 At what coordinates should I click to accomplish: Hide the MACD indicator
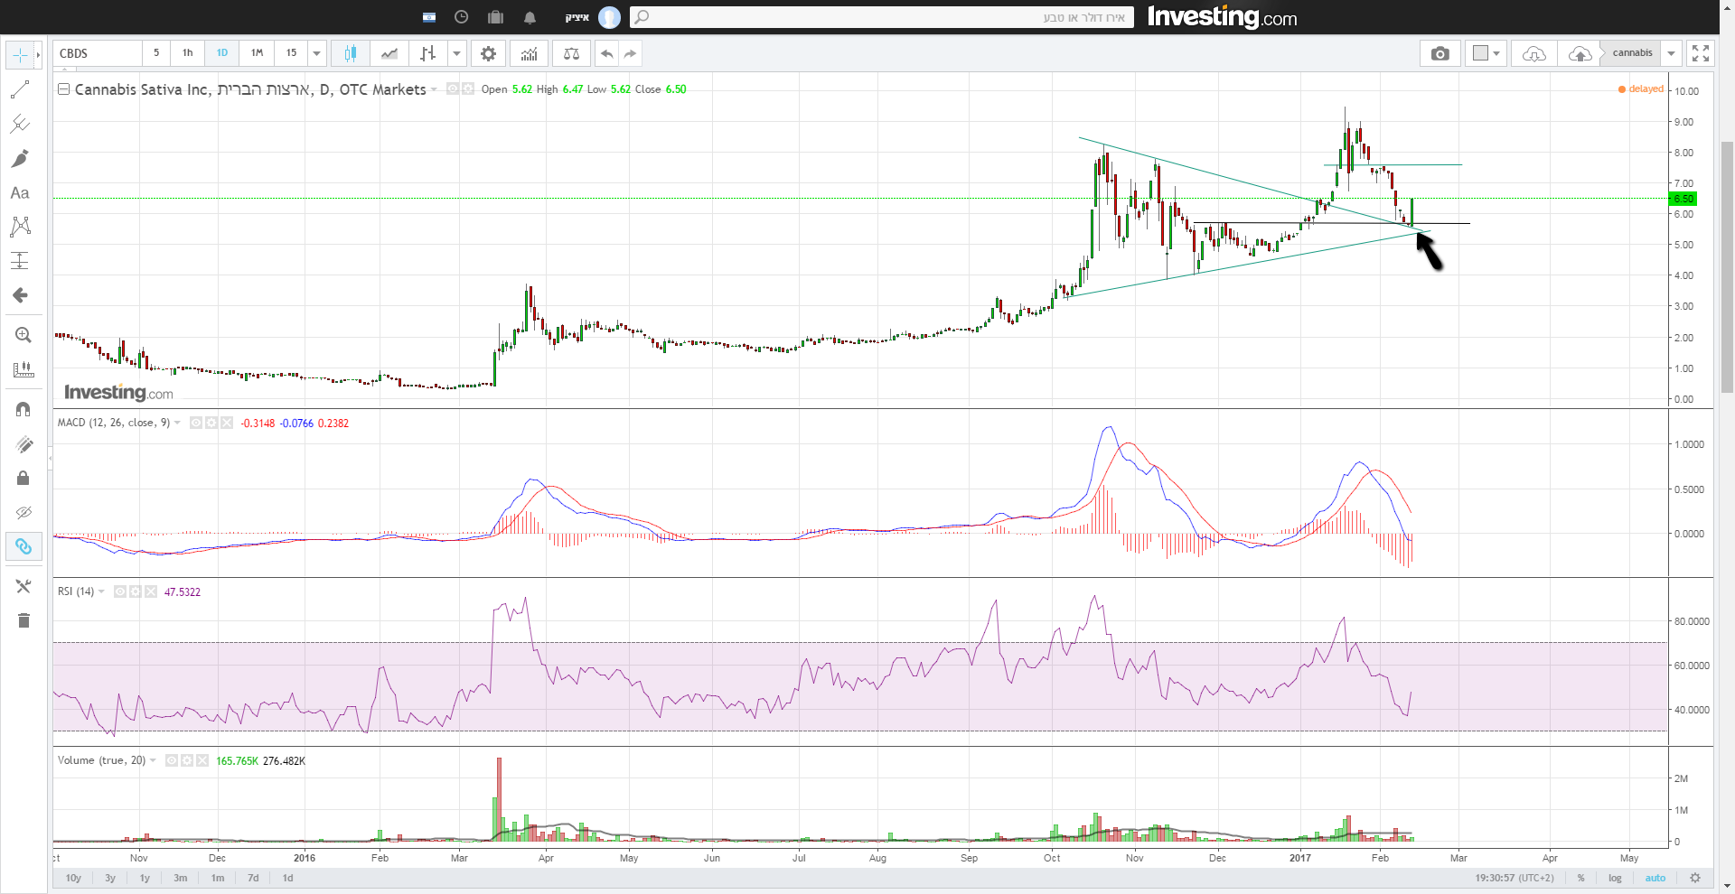point(196,423)
